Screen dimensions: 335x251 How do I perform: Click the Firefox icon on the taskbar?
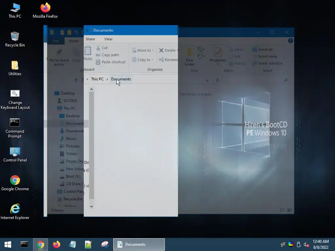[x=56, y=244]
